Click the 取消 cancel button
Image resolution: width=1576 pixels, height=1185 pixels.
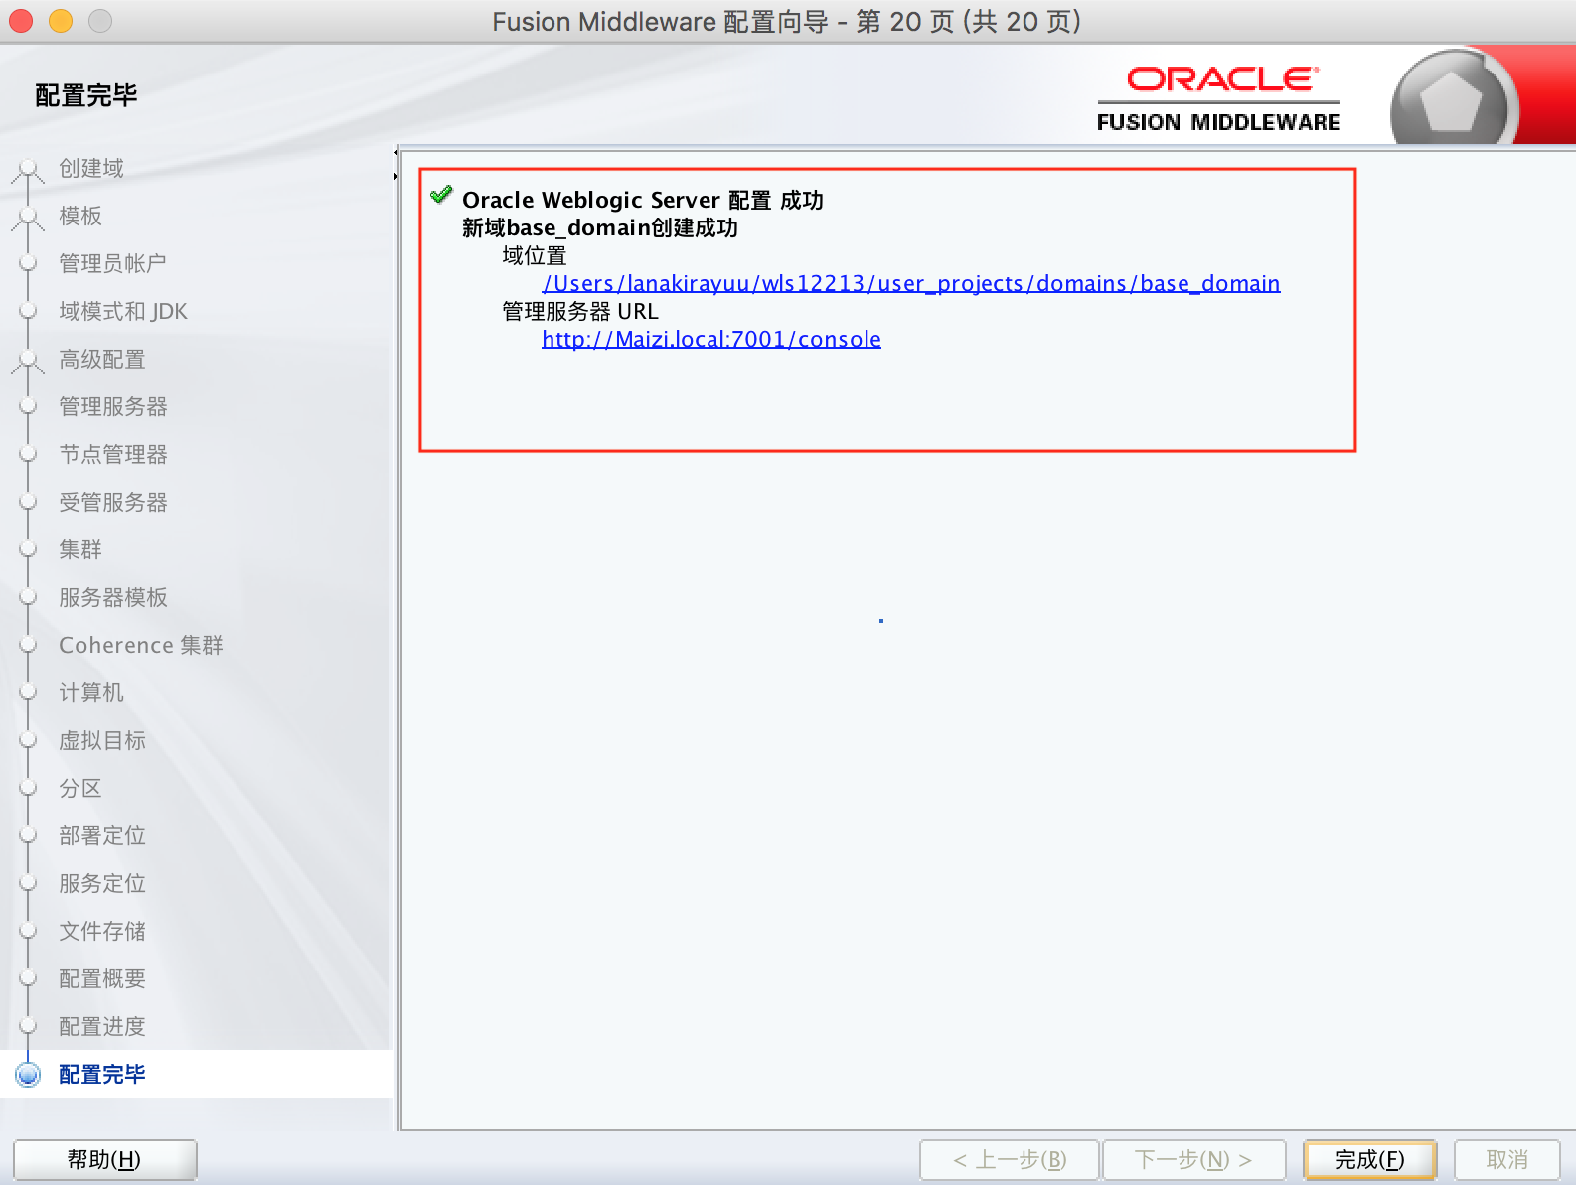click(x=1506, y=1159)
